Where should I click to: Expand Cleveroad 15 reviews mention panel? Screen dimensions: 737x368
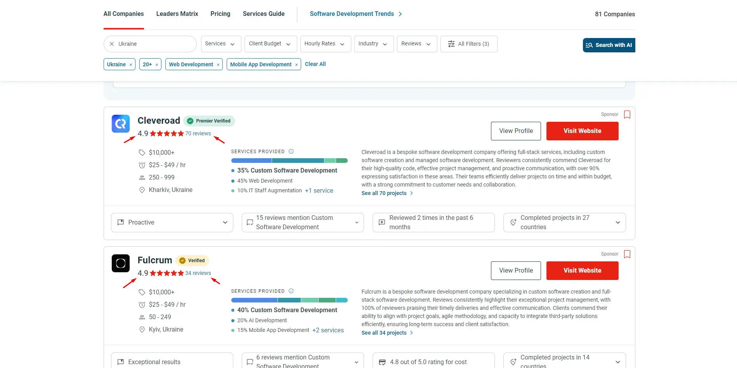pos(303,223)
